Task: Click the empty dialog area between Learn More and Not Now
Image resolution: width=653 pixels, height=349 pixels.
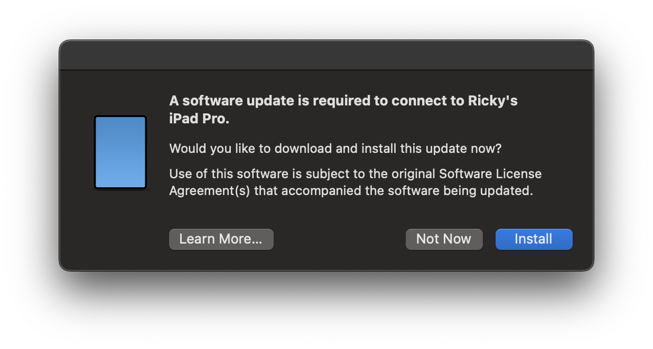Action: 339,239
